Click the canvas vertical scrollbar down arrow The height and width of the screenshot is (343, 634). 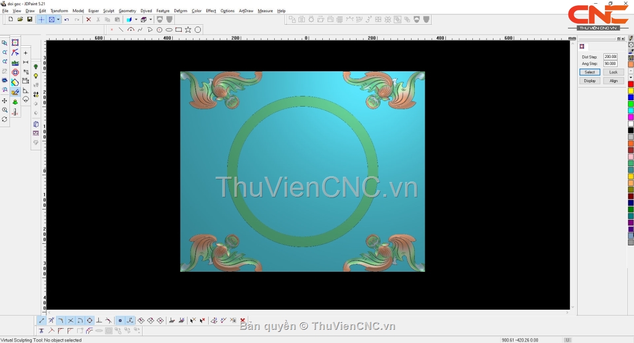point(573,307)
